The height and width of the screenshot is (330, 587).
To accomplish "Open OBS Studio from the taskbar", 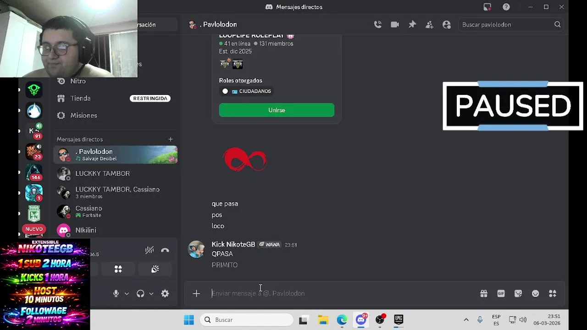I will (380, 320).
